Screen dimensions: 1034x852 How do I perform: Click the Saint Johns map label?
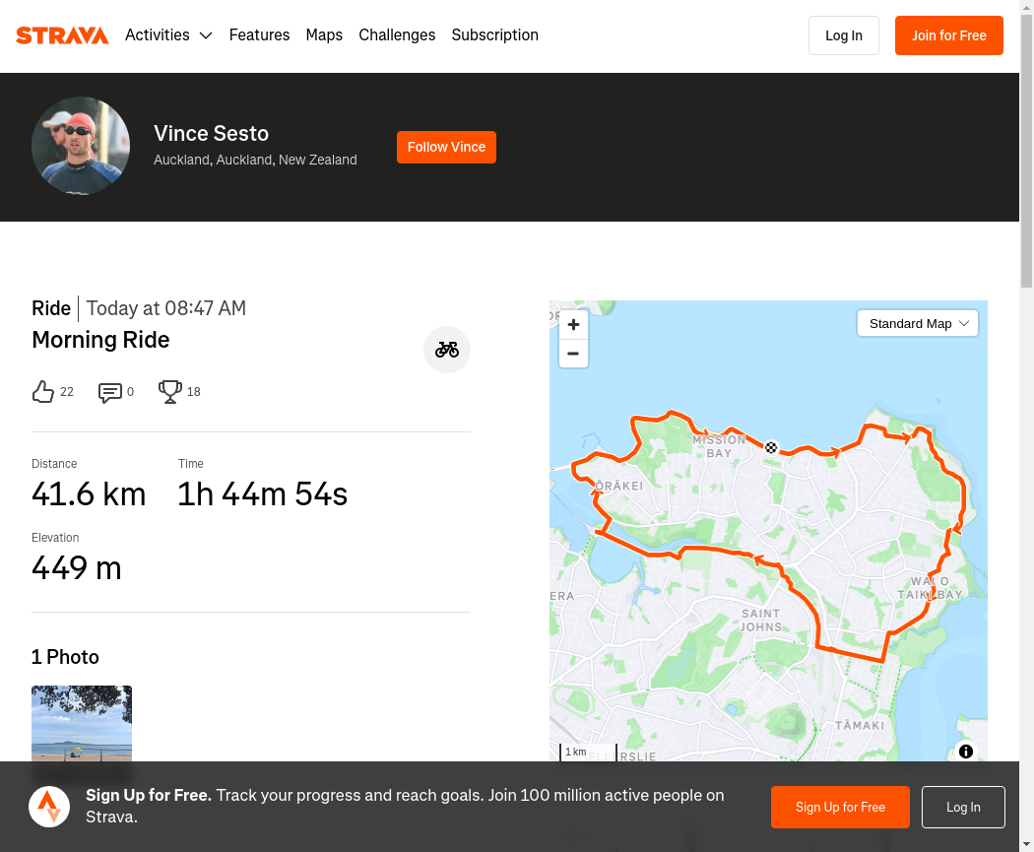pyautogui.click(x=761, y=621)
